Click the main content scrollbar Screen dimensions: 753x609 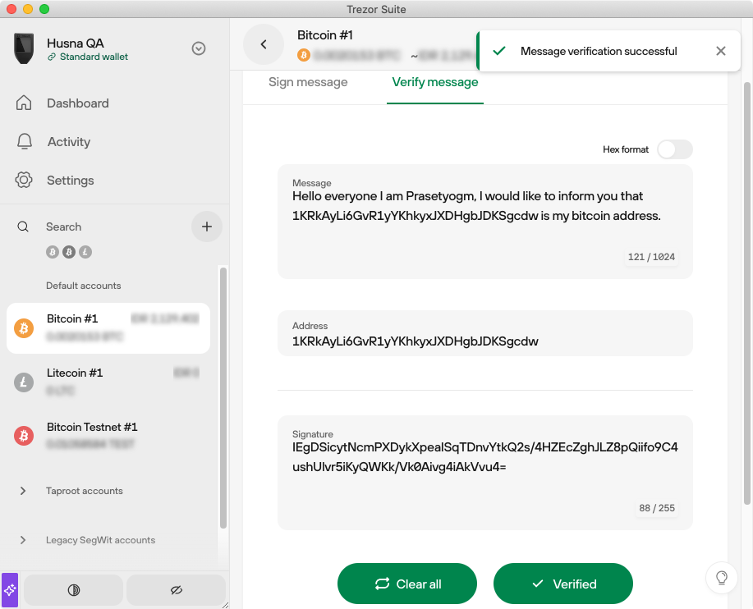coord(746,293)
